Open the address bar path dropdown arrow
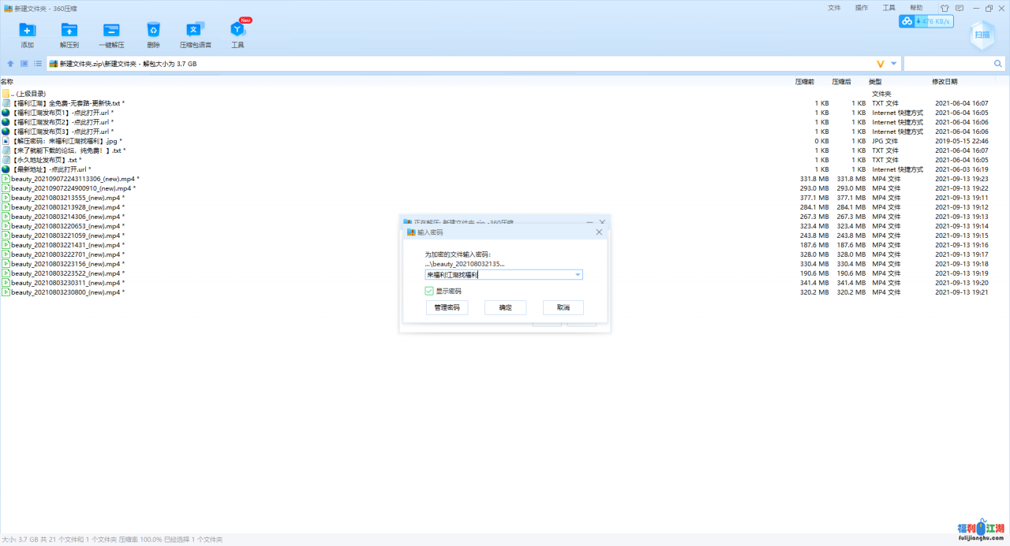Viewport: 1010px width, 546px height. point(894,64)
